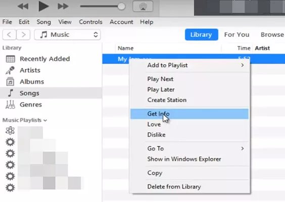Select Songs in the Library sidebar
Viewport: 285px width, 202px height.
pyautogui.click(x=29, y=93)
